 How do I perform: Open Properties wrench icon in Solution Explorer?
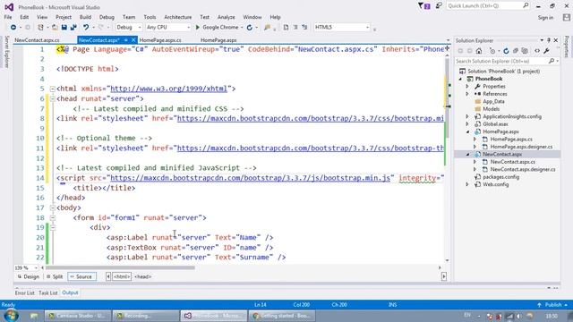(546, 51)
